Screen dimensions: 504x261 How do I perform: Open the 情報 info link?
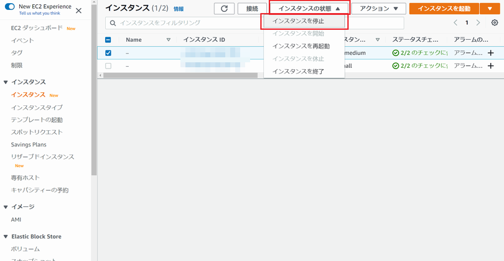pos(179,9)
